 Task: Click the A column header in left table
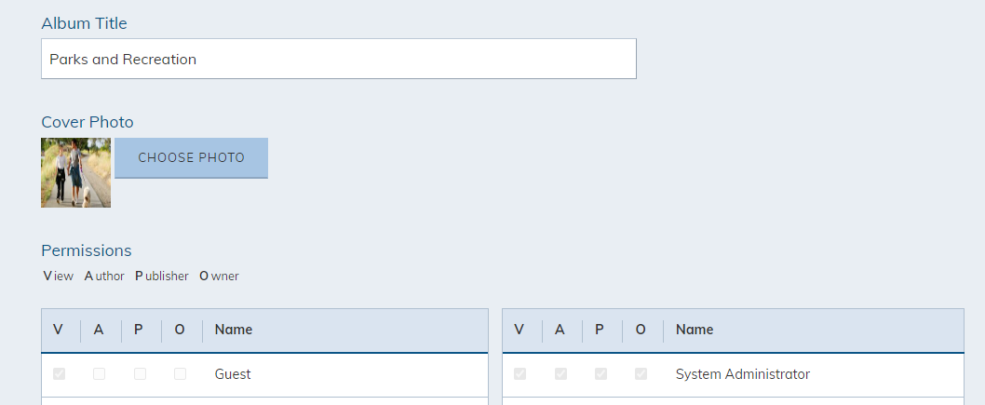pyautogui.click(x=99, y=330)
